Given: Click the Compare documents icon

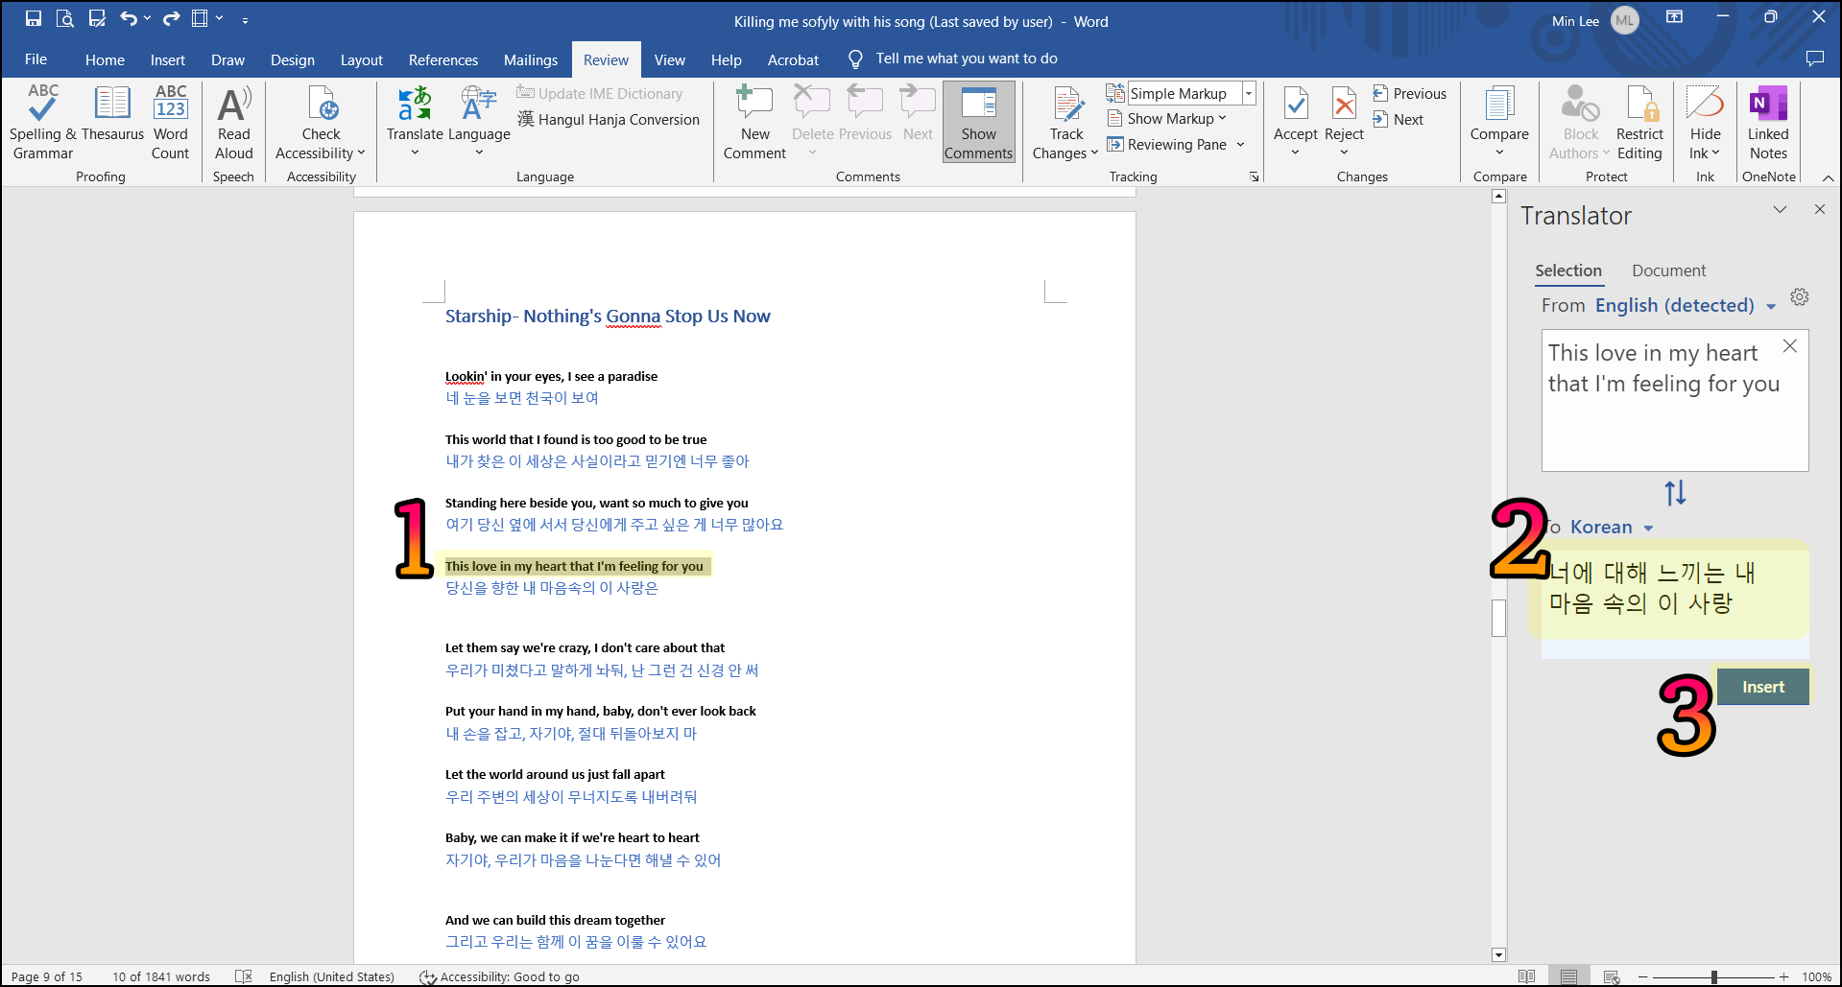Looking at the screenshot, I should (x=1499, y=122).
